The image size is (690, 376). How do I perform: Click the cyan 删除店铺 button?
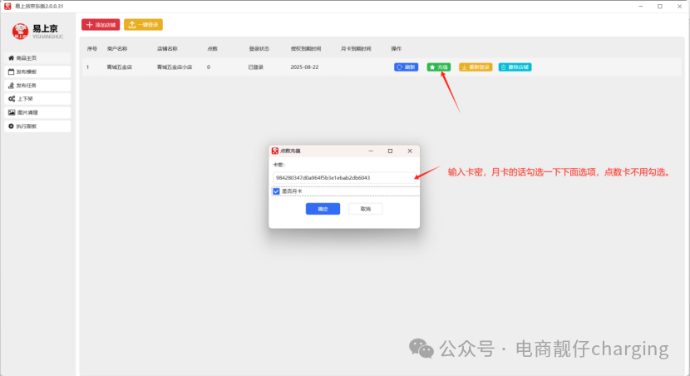point(515,67)
